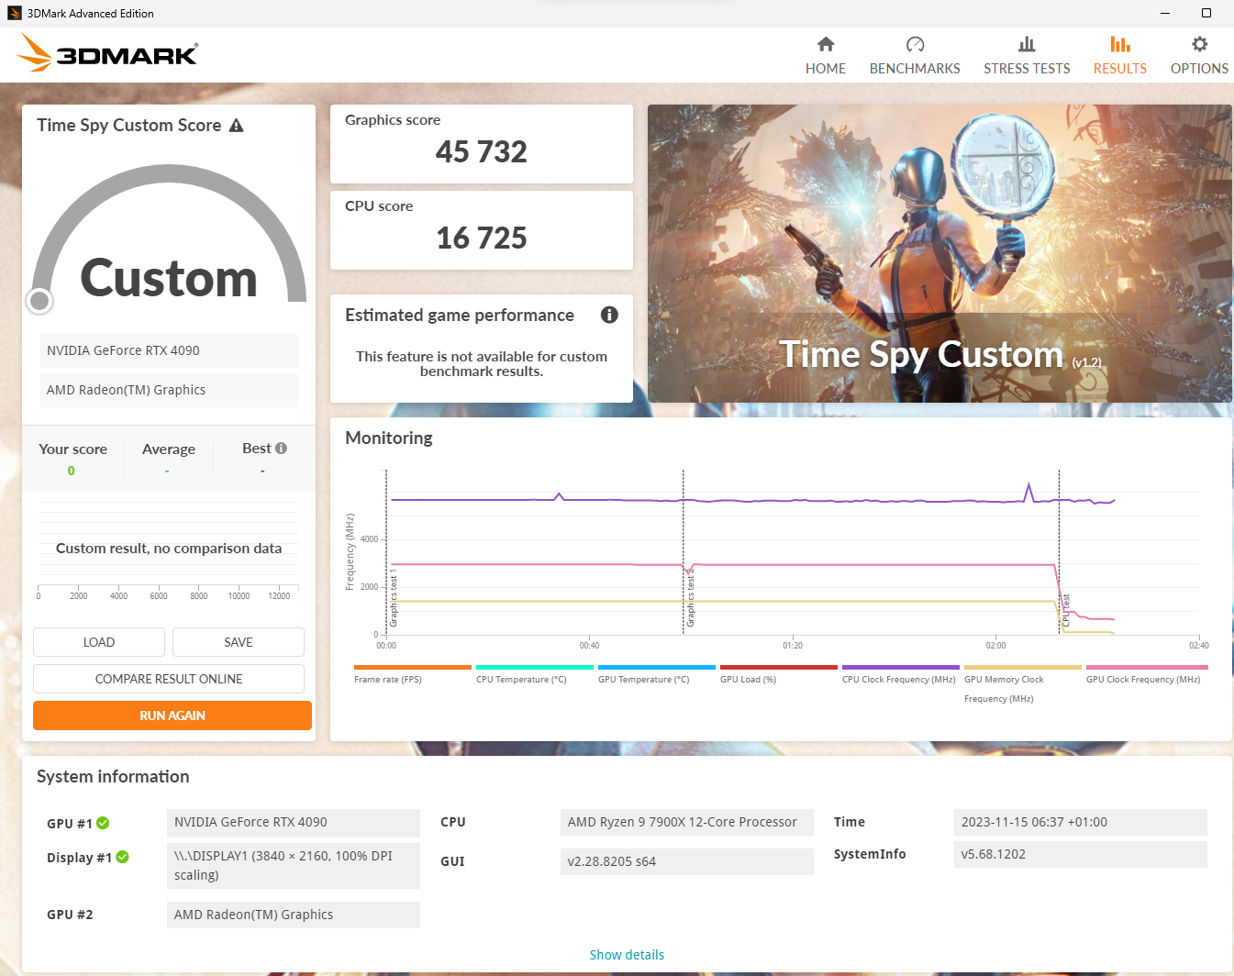Select the HOME menu label
The height and width of the screenshot is (976, 1234).
click(826, 69)
